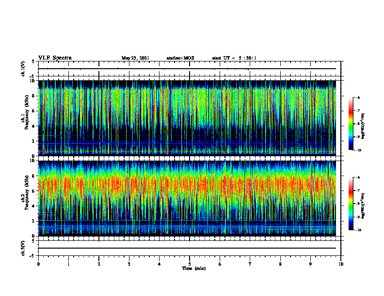384x296 pixels.
Task: Click the ch.2 color bar log(PSD) label
Action: point(363,206)
